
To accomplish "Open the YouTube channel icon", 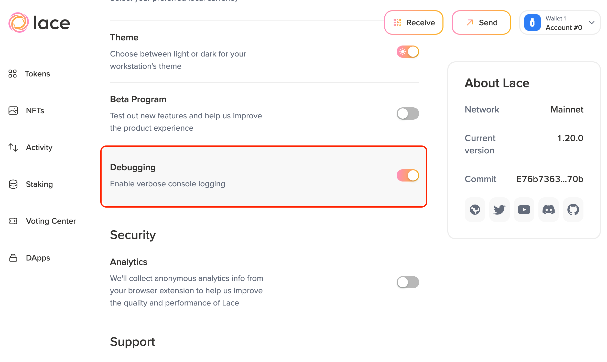I will click(524, 210).
